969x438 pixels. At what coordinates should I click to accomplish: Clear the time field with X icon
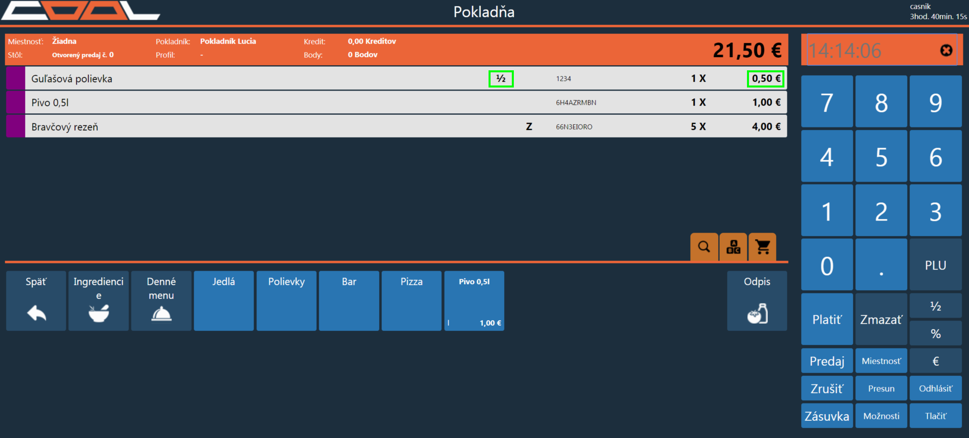coord(946,50)
